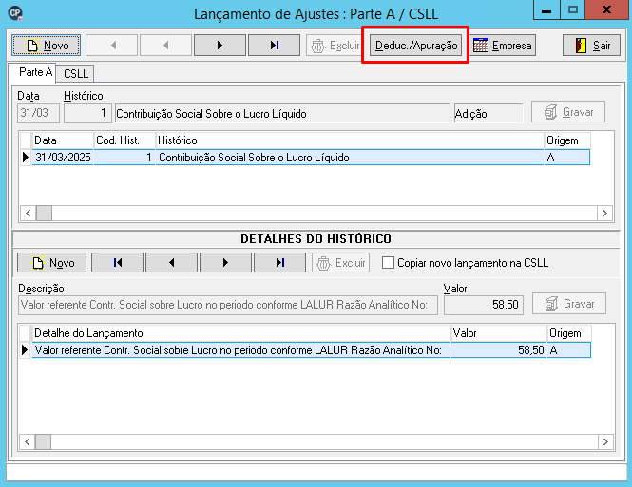Go to next record in top toolbar
The height and width of the screenshot is (487, 632).
[x=220, y=45]
